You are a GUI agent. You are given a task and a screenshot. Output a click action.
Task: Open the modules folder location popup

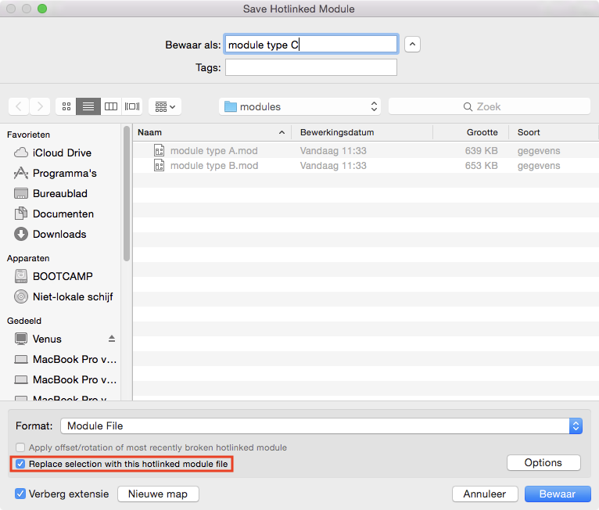pyautogui.click(x=299, y=106)
